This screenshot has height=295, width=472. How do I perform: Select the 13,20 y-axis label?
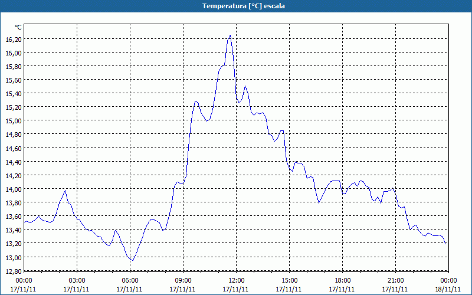tap(14, 244)
